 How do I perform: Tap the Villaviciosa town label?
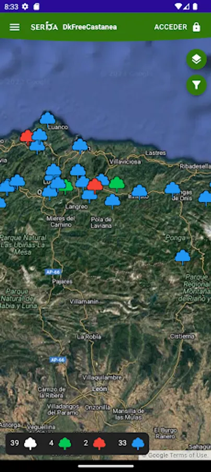coord(125,162)
